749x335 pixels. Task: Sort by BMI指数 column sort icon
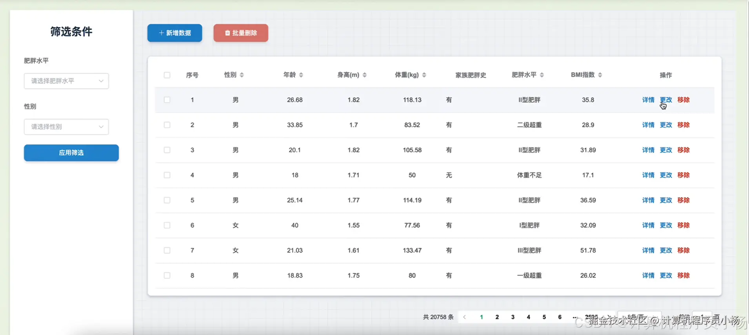click(600, 75)
